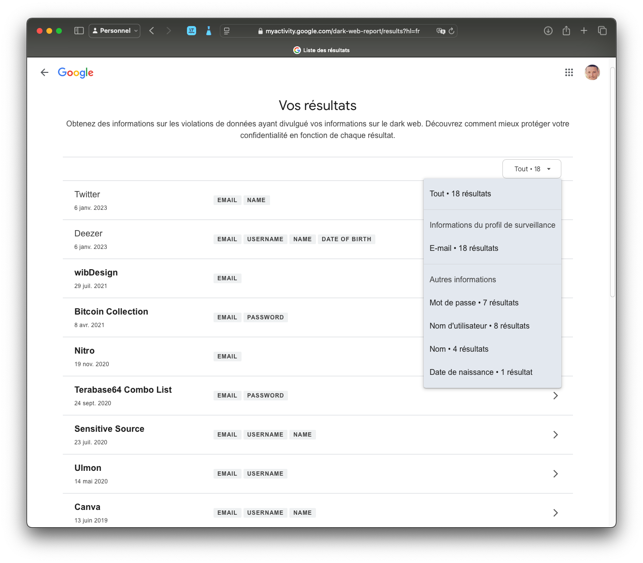Expand the Sensitive Source result chevron

point(555,435)
